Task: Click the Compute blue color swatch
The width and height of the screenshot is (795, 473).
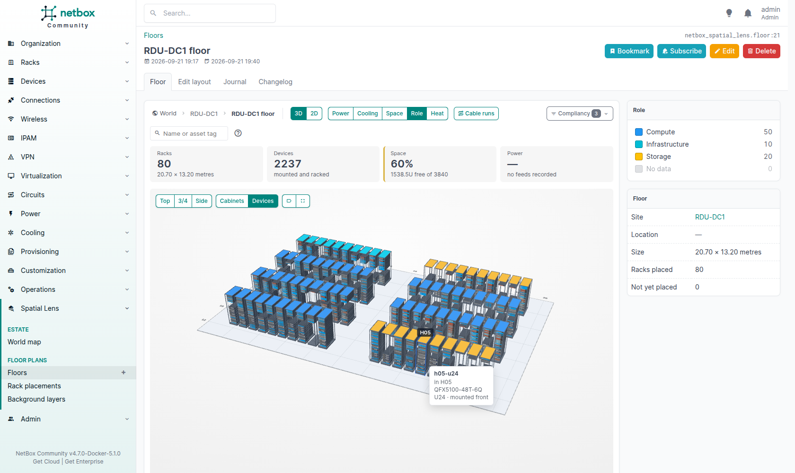Action: tap(639, 132)
